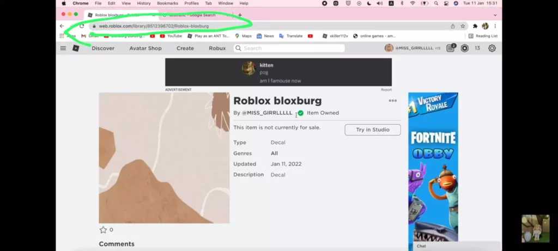Click the volume icon in menu bar

pyautogui.click(x=380, y=3)
